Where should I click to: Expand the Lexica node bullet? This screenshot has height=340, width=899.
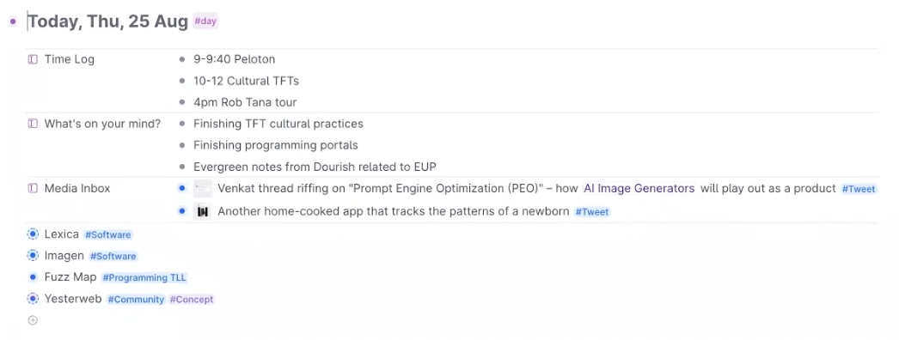pyautogui.click(x=33, y=234)
